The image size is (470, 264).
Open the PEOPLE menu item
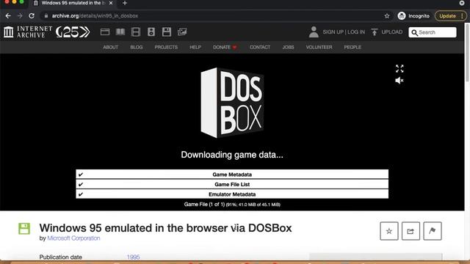352,47
